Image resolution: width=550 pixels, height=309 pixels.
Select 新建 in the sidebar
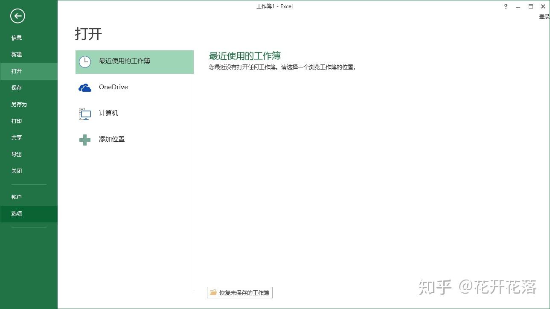coord(29,54)
